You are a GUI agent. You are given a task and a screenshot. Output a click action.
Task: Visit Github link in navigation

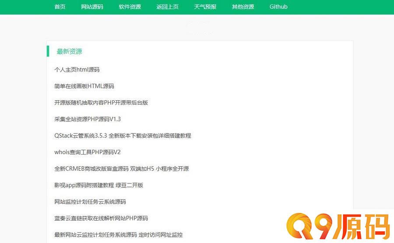point(278,7)
